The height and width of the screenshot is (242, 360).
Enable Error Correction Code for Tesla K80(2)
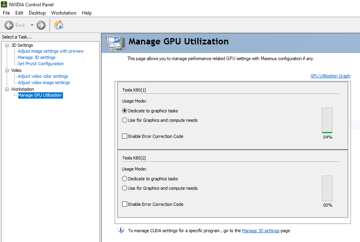125,204
